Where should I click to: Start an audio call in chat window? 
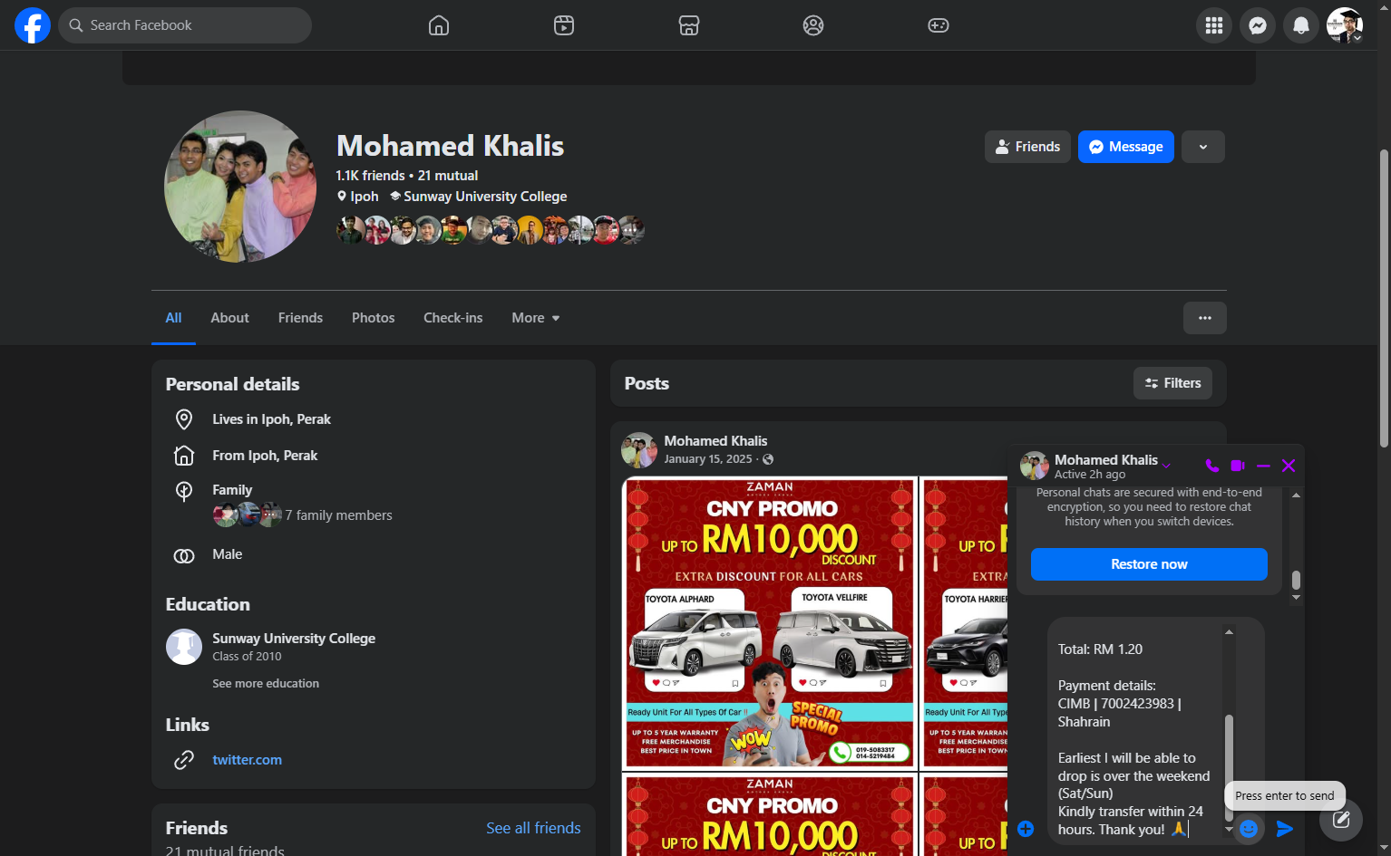coord(1212,466)
